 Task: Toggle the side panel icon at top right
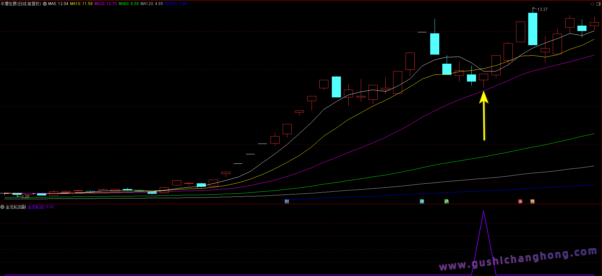599,4
